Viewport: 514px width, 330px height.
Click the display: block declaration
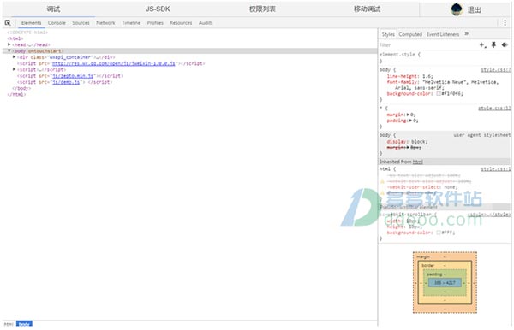tap(407, 142)
